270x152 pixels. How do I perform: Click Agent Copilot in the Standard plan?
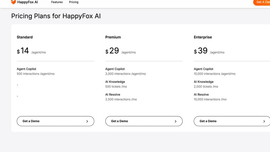26,69
